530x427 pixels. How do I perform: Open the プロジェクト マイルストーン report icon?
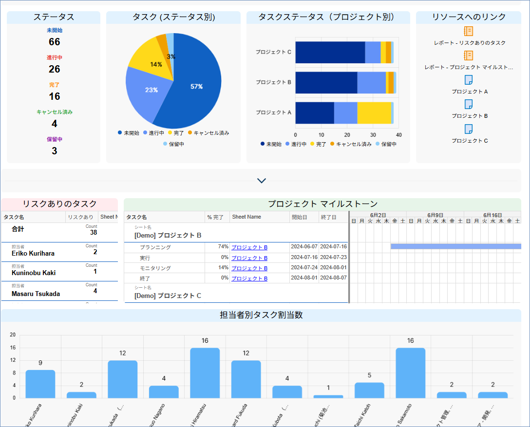pyautogui.click(x=468, y=56)
